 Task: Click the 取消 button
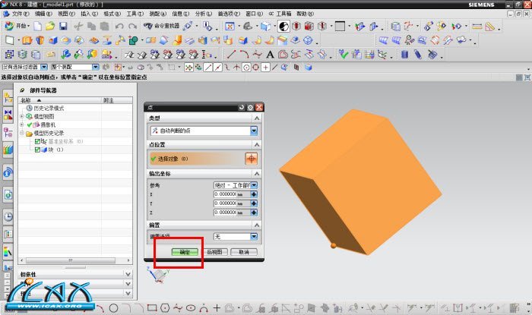point(243,251)
